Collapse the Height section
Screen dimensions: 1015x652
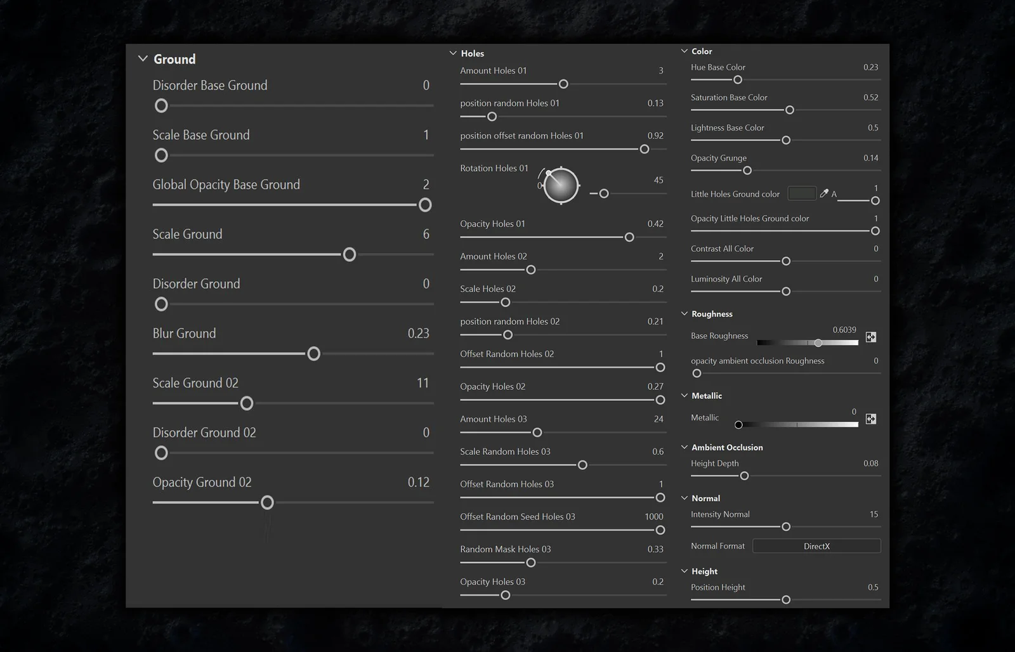point(684,571)
